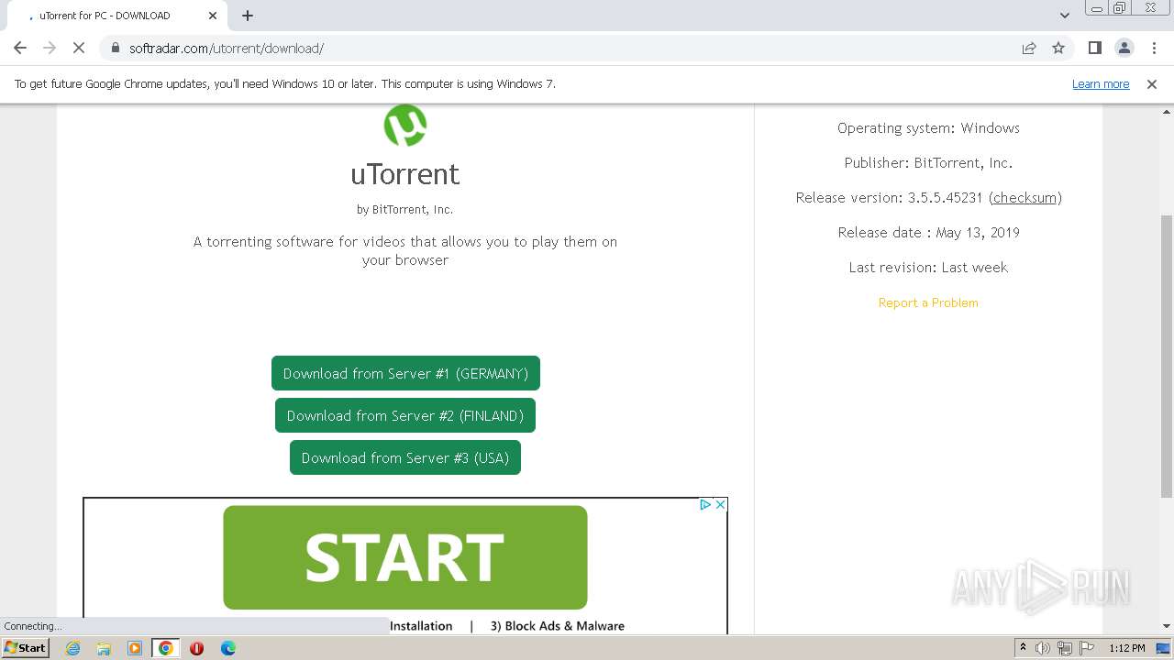Open the Chrome profile menu

1124,48
